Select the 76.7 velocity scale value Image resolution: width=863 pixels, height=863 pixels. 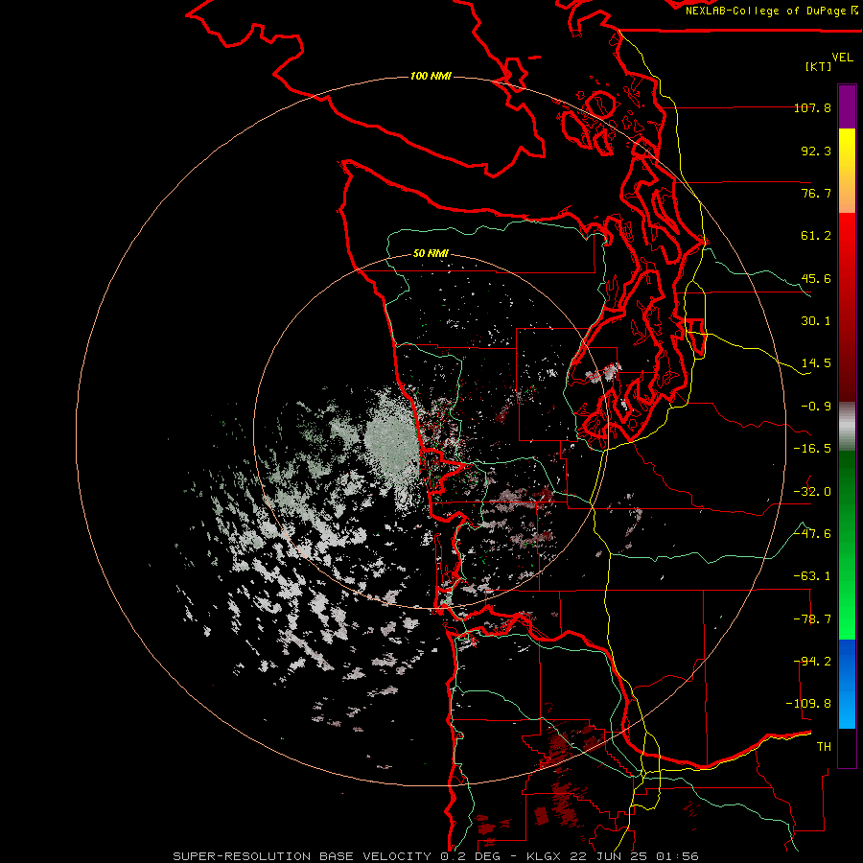[x=816, y=193]
